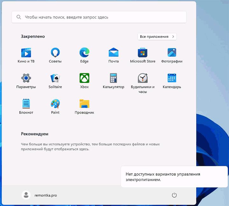Click the recommended section description text
Screen dimensions: 229x206
[90, 147]
